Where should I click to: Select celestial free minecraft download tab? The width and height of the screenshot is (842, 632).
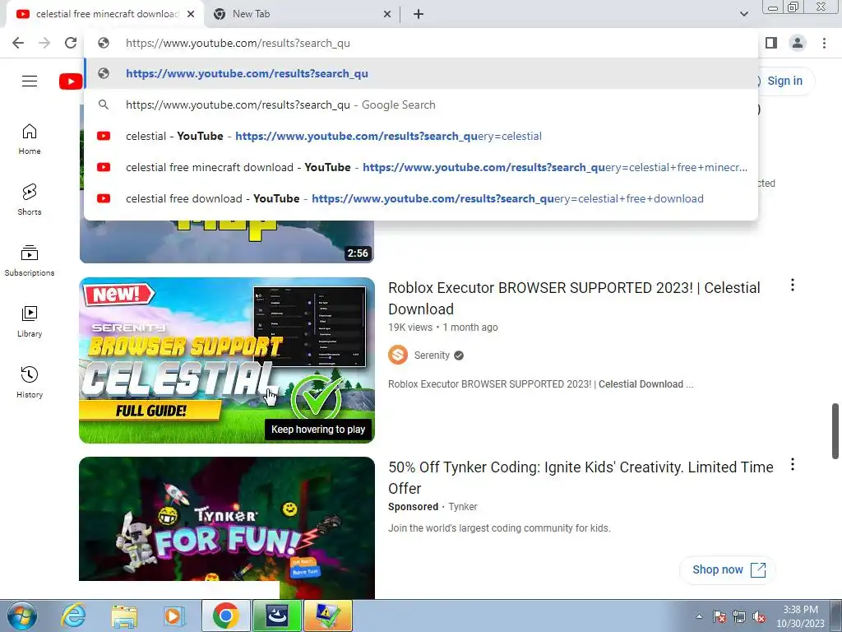105,14
